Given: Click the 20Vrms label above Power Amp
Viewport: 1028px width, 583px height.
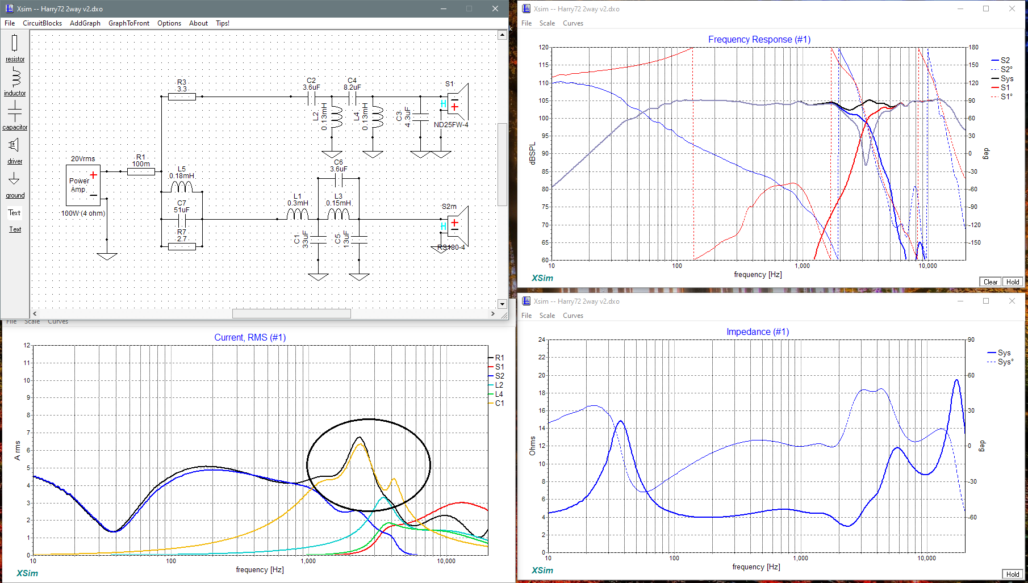Looking at the screenshot, I should tap(83, 159).
